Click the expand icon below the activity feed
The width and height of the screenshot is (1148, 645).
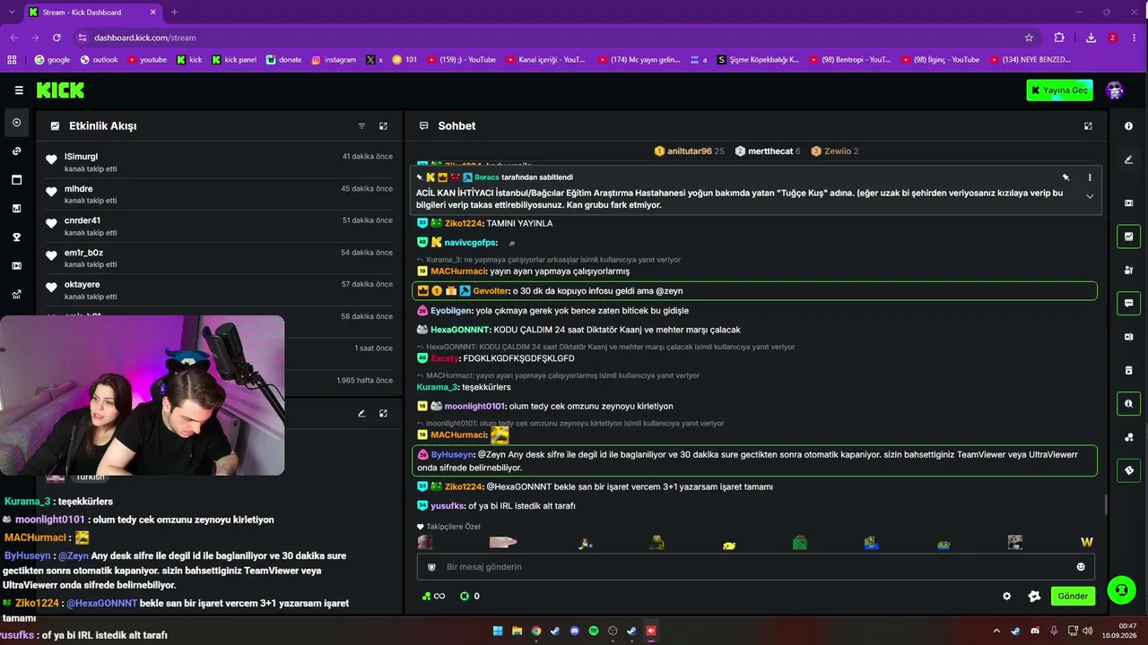pyautogui.click(x=383, y=413)
